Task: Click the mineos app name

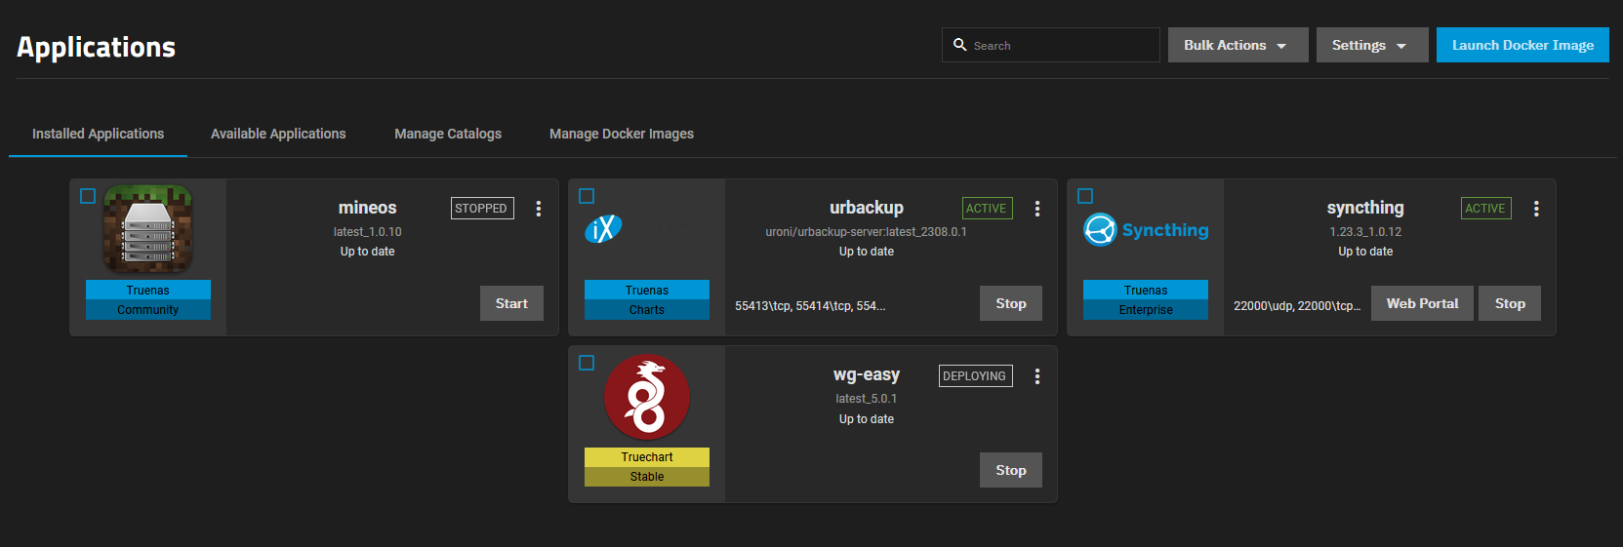Action: (x=368, y=208)
